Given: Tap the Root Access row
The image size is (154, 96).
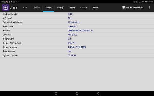Looking at the screenshot, I should tap(77, 51).
